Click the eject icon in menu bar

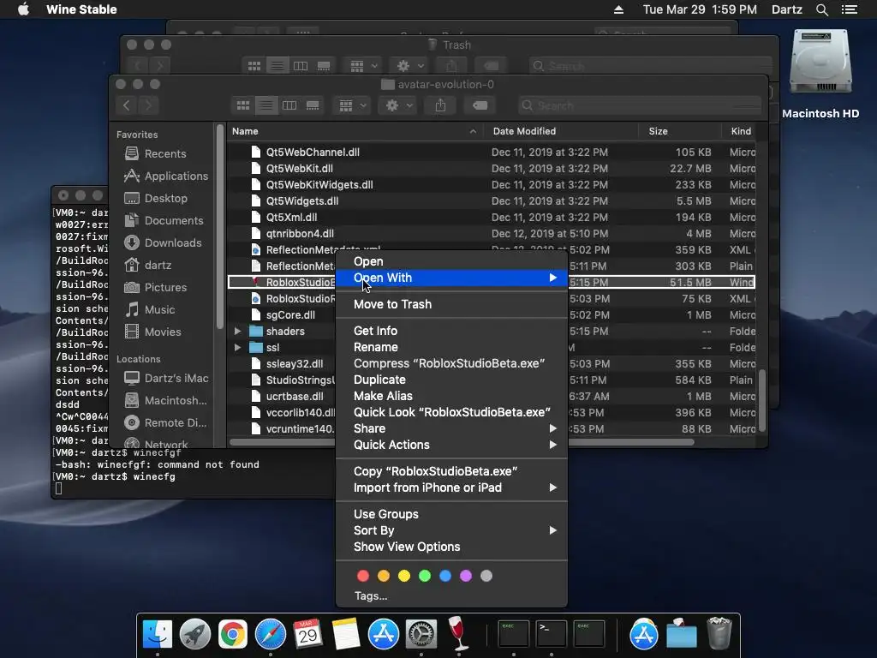pos(618,9)
